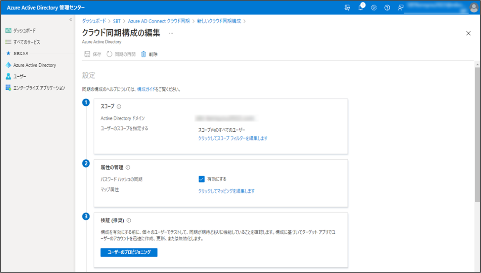Close the クラウド同期構成の編集 blade
This screenshot has width=481, height=273.
tap(469, 33)
